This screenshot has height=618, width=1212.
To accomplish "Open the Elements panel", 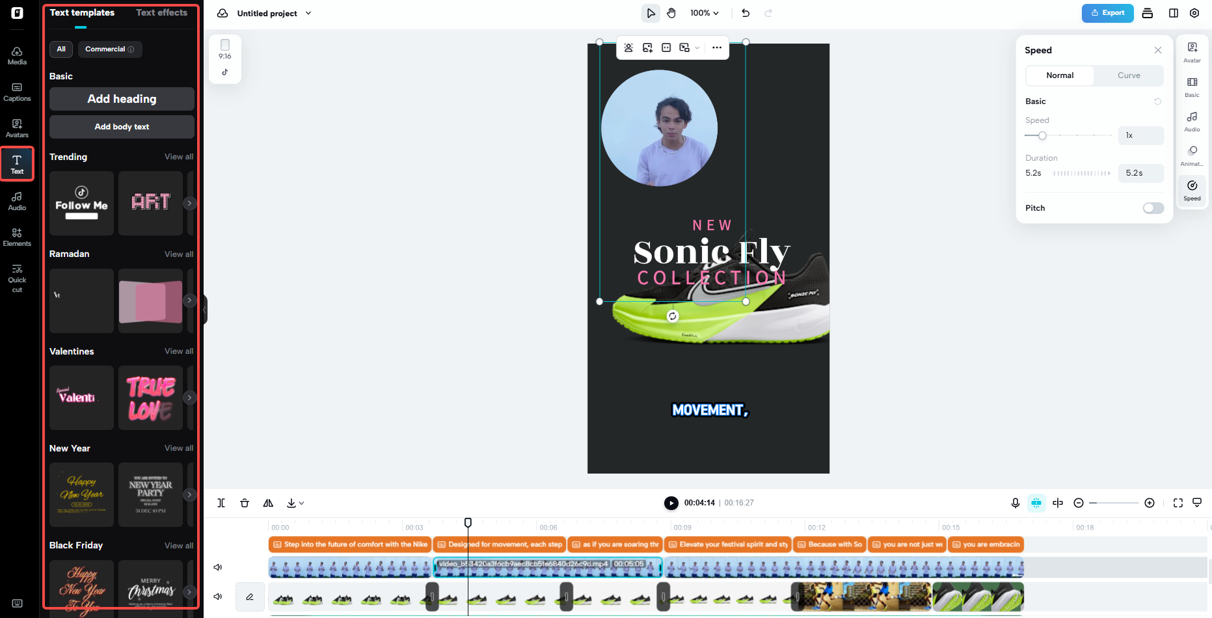I will pyautogui.click(x=17, y=236).
